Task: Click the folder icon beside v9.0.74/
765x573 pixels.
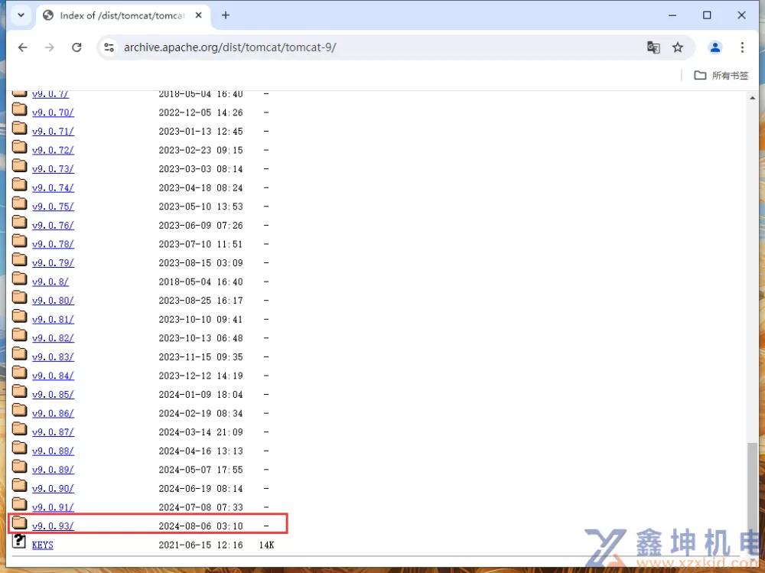Action: click(20, 184)
